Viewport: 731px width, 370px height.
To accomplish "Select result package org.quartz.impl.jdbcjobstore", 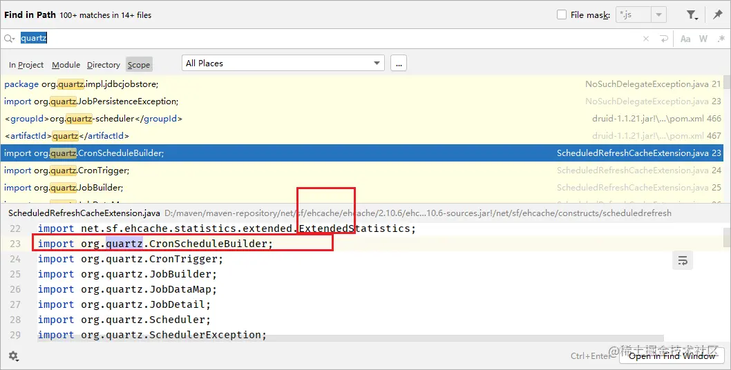I will point(362,84).
